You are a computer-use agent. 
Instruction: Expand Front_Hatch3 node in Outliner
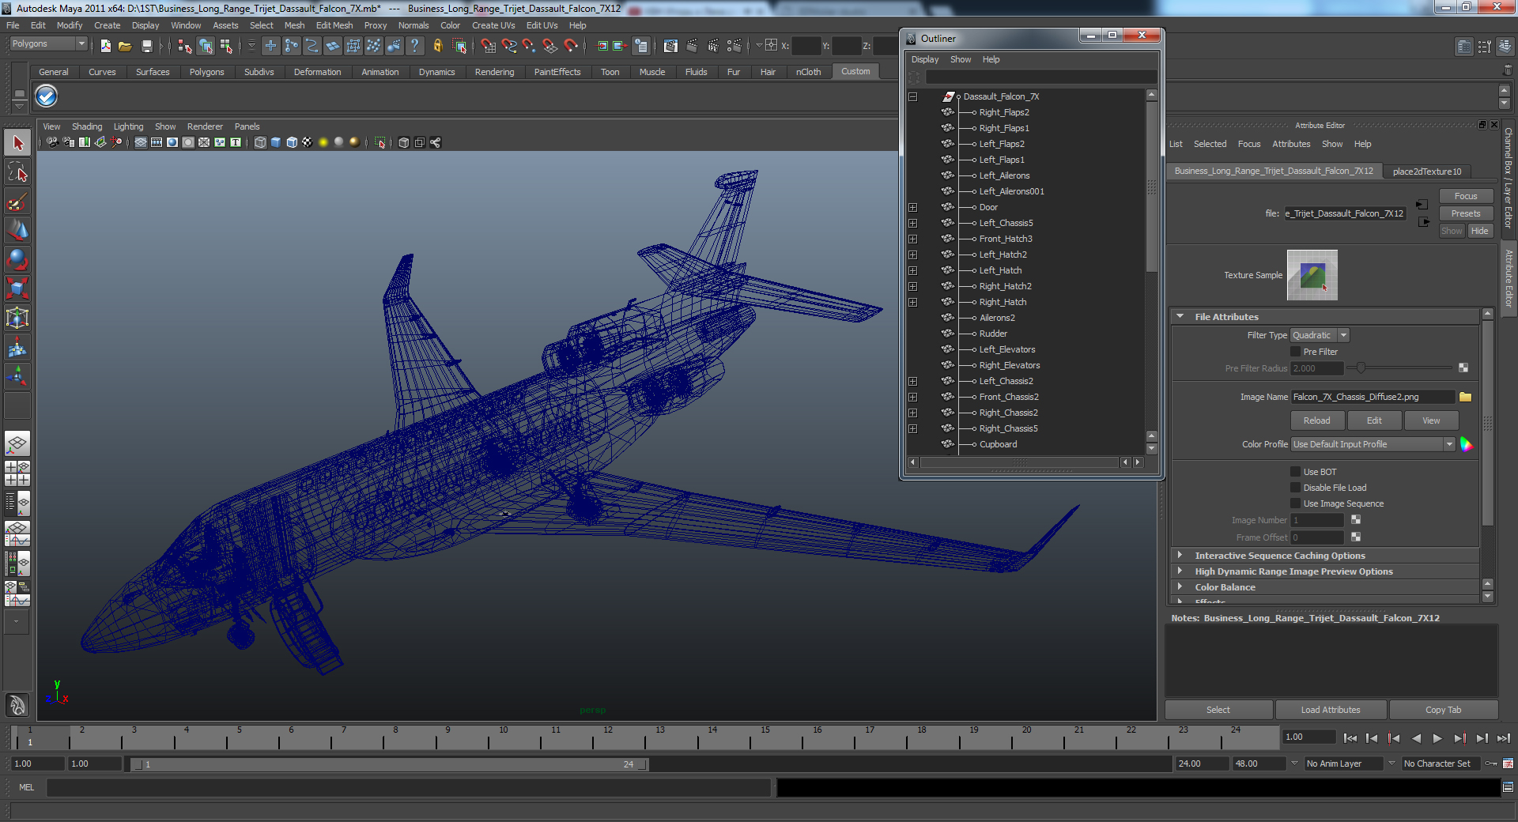912,239
